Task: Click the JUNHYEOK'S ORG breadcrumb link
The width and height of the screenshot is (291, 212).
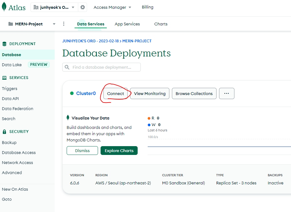Action: [x=91, y=41]
